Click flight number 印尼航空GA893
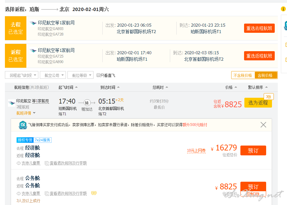The height and width of the screenshot is (205, 287). (51, 29)
